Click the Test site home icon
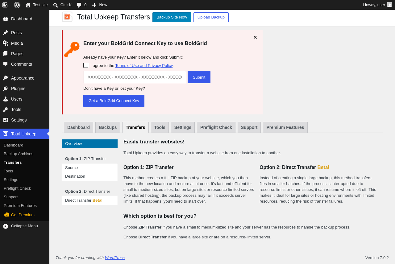 [28, 5]
